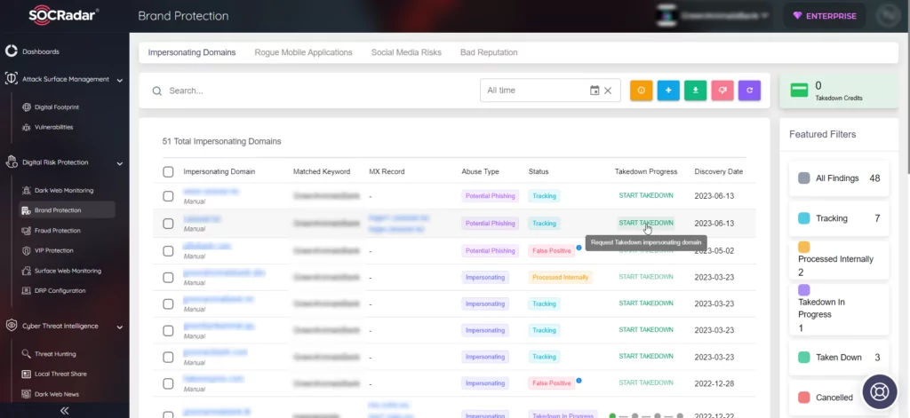
Task: Check the row dated 2022-12-28
Action: tap(168, 383)
